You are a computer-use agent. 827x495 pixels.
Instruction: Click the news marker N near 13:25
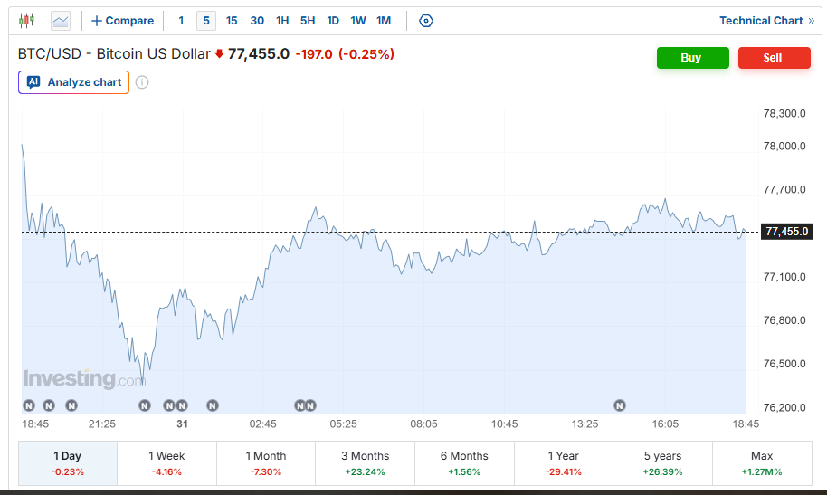(620, 405)
